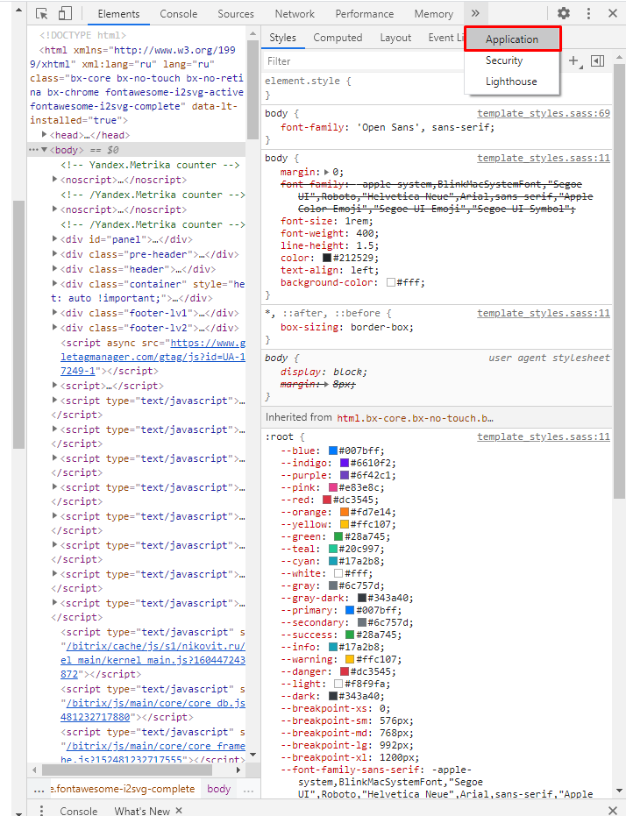Click the new style rule plus icon
Screen dimensions: 626x816
point(574,60)
